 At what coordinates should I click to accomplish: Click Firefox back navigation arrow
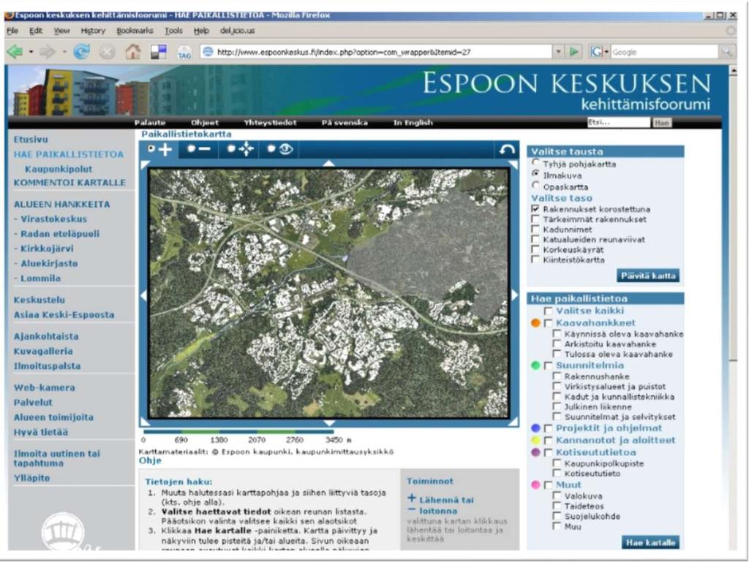[x=15, y=52]
